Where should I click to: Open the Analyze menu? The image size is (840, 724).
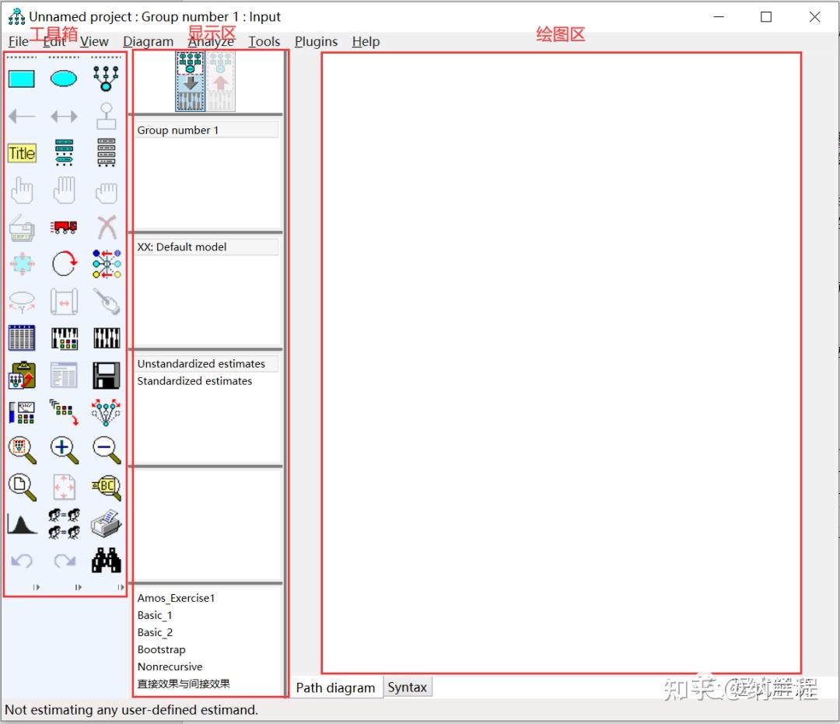coord(211,41)
